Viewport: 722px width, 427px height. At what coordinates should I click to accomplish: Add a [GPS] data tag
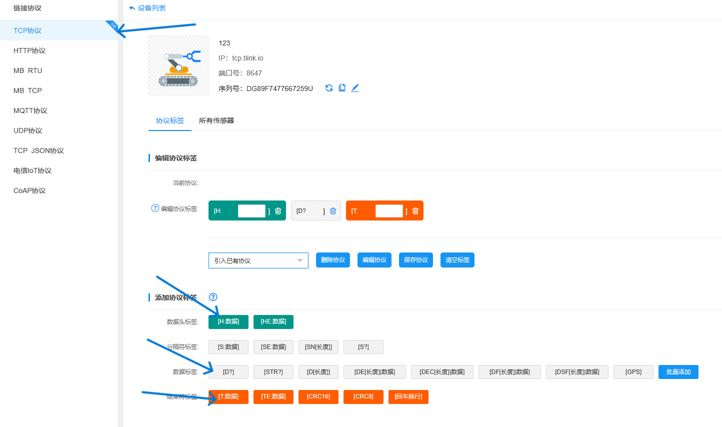(633, 371)
